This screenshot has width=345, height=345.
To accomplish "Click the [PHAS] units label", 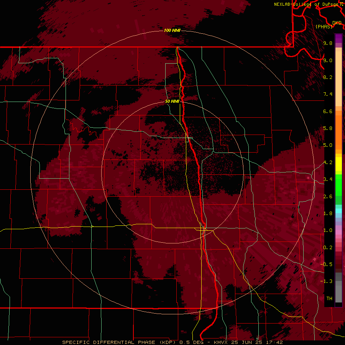I will click(324, 26).
